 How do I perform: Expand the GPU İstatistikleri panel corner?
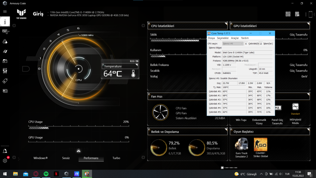tap(308, 24)
